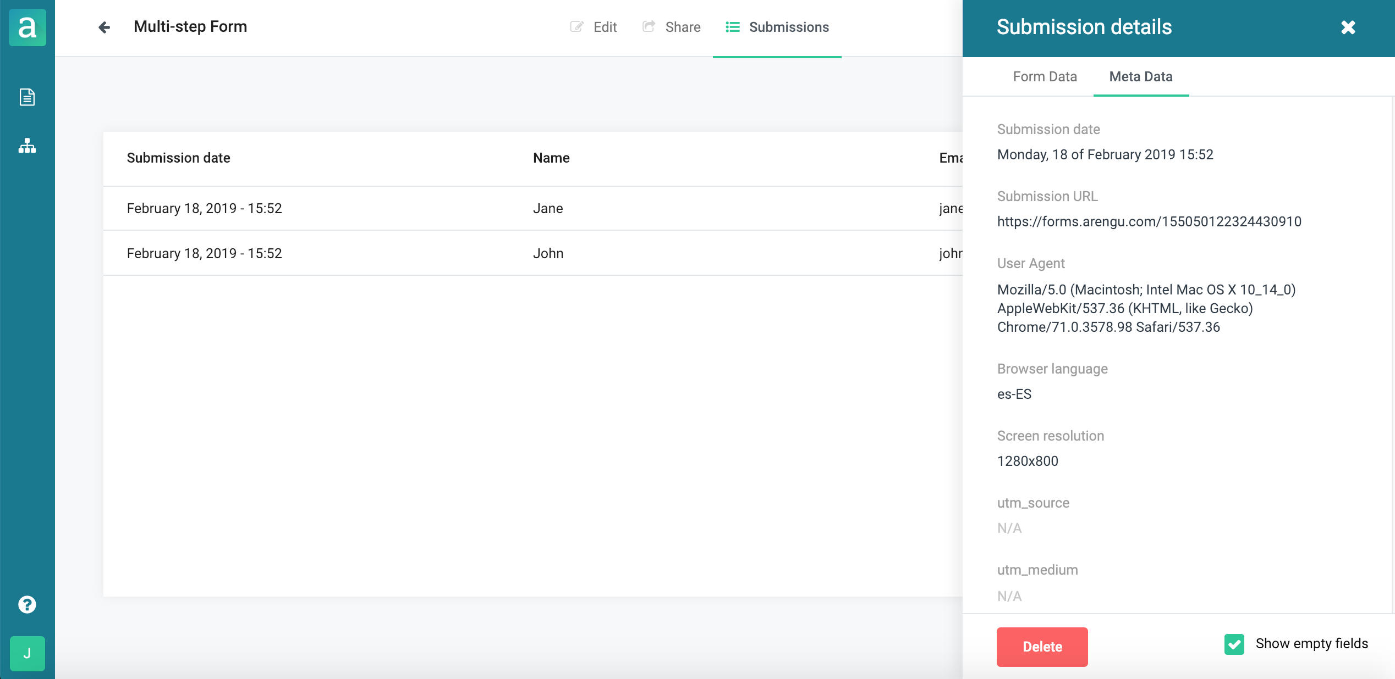Click the Submission details panel title
The height and width of the screenshot is (679, 1395).
[1084, 27]
